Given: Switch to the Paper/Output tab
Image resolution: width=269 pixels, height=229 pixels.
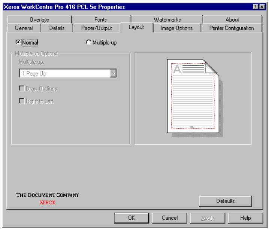Looking at the screenshot, I should 96,28.
